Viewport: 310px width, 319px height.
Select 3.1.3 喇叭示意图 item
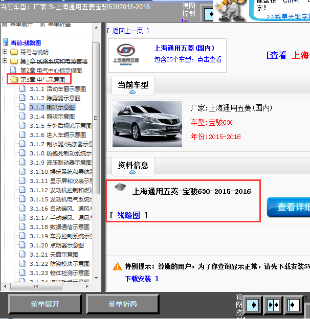point(52,107)
